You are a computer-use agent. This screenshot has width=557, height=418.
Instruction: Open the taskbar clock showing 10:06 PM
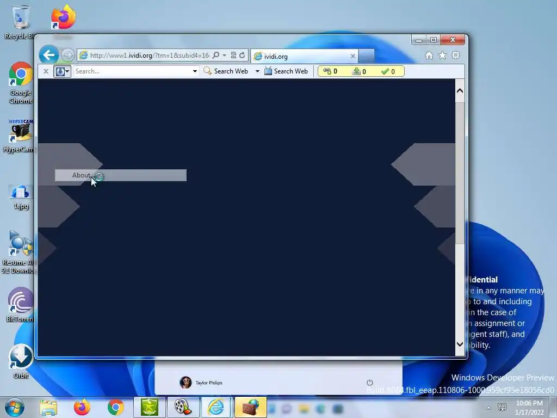pyautogui.click(x=529, y=408)
